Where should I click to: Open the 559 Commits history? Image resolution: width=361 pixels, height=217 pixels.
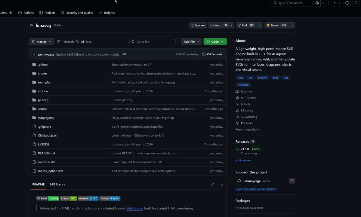(x=212, y=54)
